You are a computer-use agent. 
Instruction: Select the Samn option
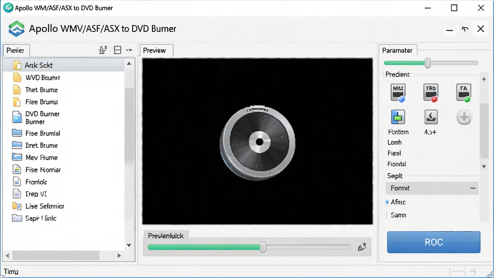[398, 215]
